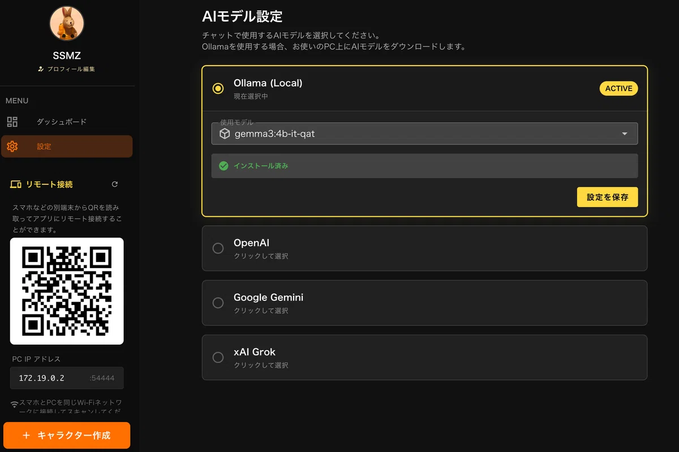The height and width of the screenshot is (452, 679).
Task: Click the Google Gemini card title
Action: pyautogui.click(x=268, y=298)
